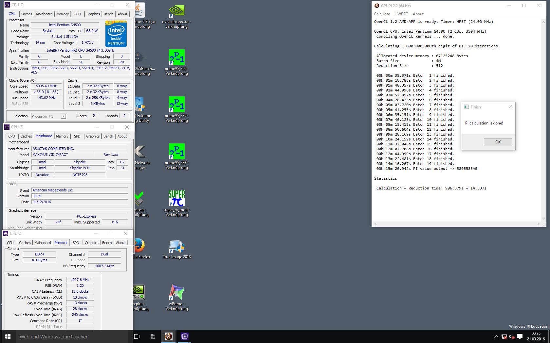This screenshot has height=343, width=550.
Task: Click OK in Finish dialog
Action: tap(498, 142)
